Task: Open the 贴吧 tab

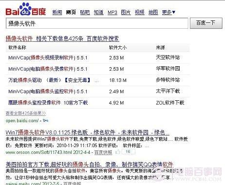Action: click(85, 12)
